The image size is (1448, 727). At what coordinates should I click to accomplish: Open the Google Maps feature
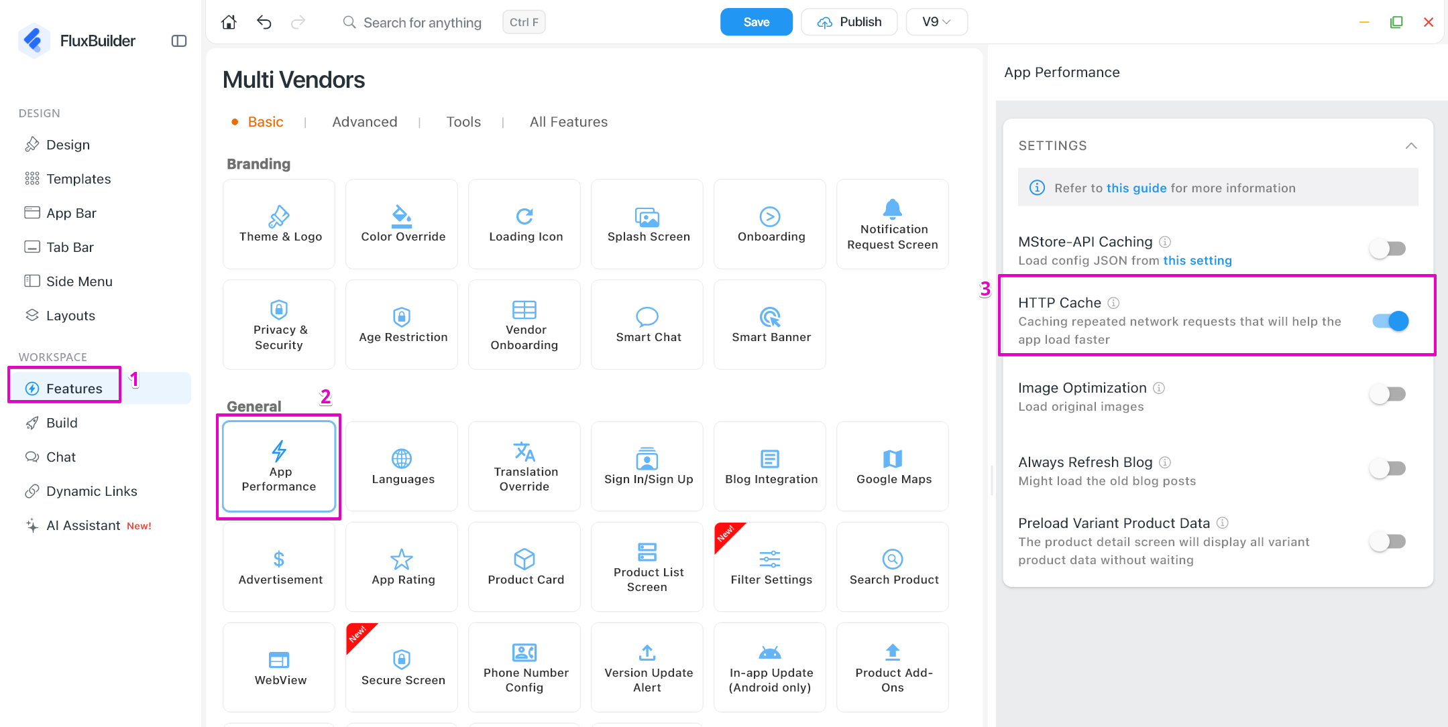(893, 466)
